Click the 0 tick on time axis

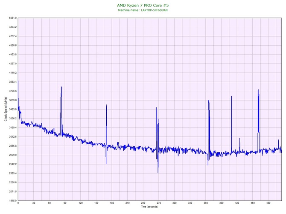18,203
